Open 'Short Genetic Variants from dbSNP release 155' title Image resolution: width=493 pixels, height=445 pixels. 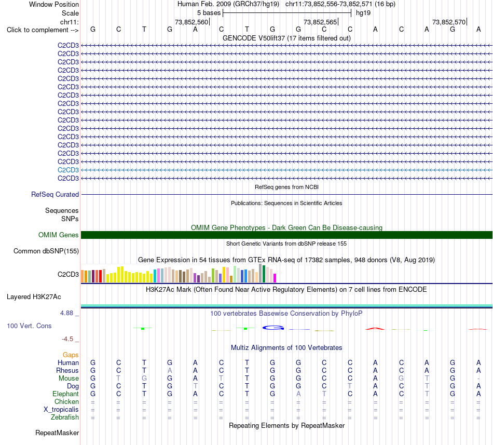[x=286, y=244]
